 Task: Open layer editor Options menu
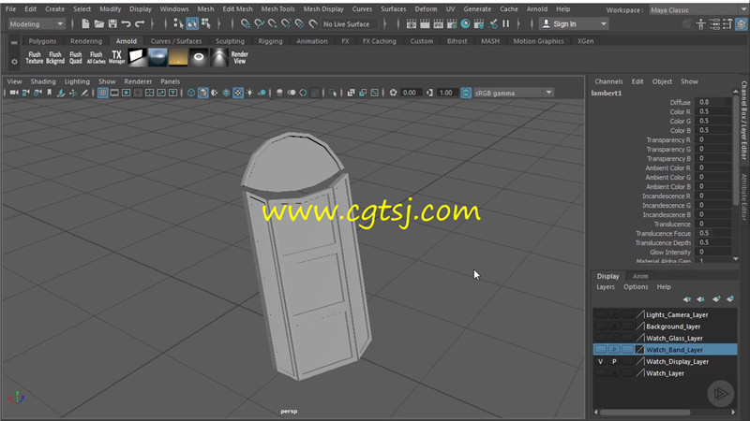point(636,287)
